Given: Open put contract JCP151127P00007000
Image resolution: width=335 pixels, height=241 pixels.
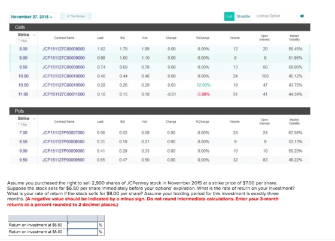Looking at the screenshot, I should point(63,133).
